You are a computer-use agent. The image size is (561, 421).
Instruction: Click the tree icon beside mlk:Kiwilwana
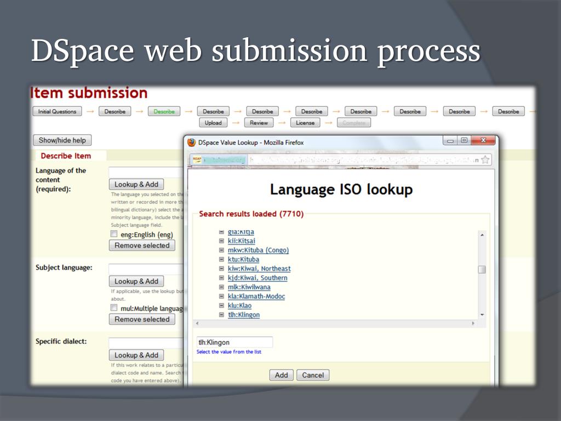(x=221, y=287)
